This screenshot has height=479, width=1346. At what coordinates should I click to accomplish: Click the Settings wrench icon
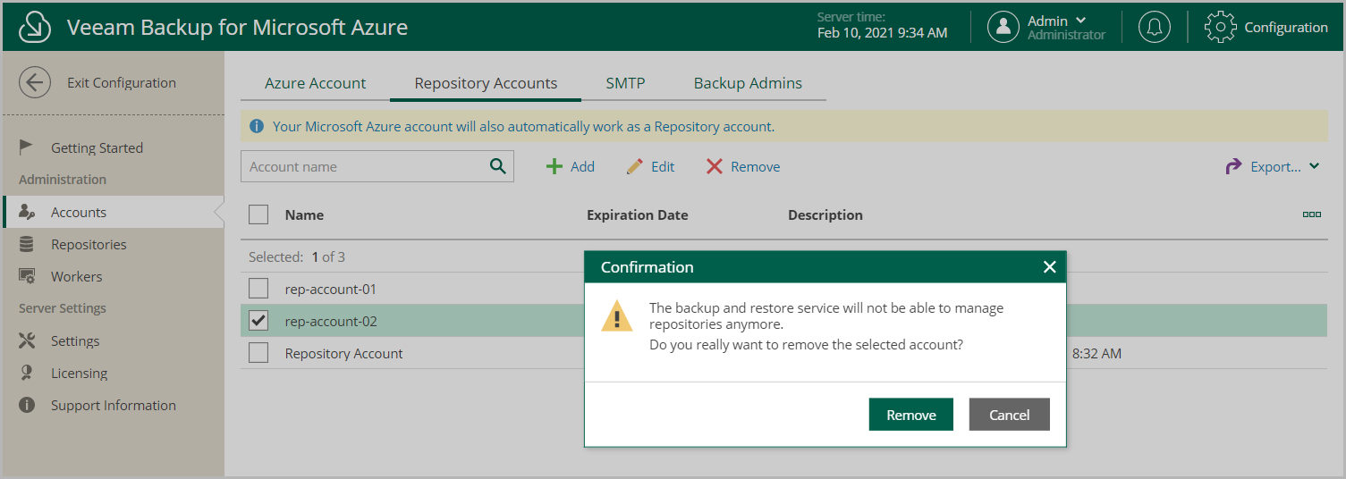pyautogui.click(x=27, y=340)
